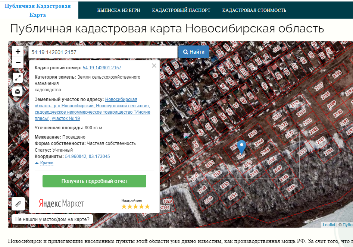Click the Статус: Учтенный text
The height and width of the screenshot is (247, 353).
pyautogui.click(x=54, y=150)
